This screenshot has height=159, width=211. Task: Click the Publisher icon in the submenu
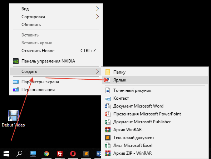108,122
